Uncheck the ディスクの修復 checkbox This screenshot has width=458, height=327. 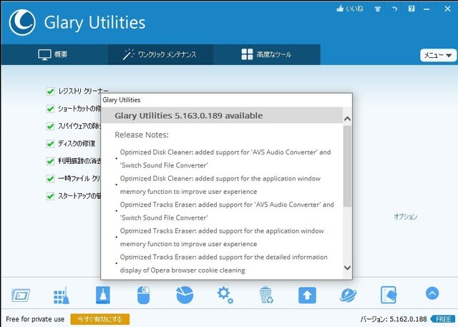coord(51,144)
